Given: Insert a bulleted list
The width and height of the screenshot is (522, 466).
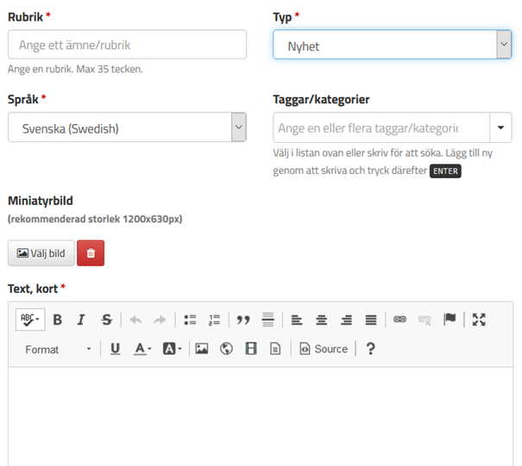Looking at the screenshot, I should click(x=190, y=320).
